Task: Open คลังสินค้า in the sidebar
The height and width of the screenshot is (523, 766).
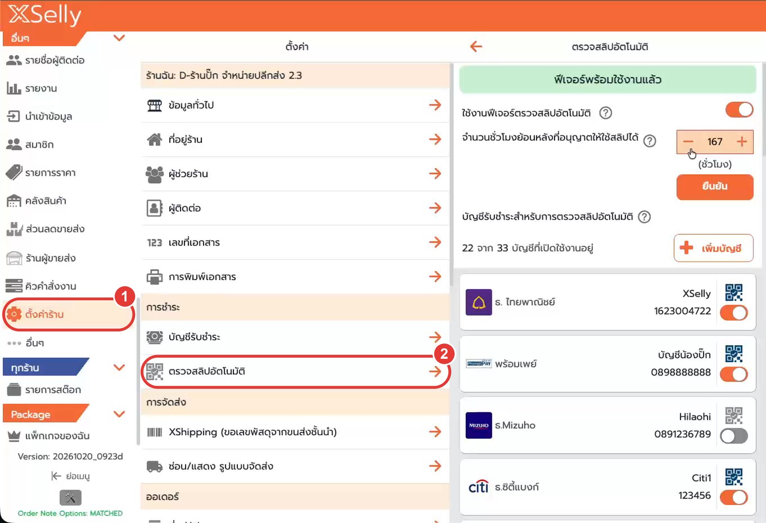Action: pyautogui.click(x=45, y=201)
